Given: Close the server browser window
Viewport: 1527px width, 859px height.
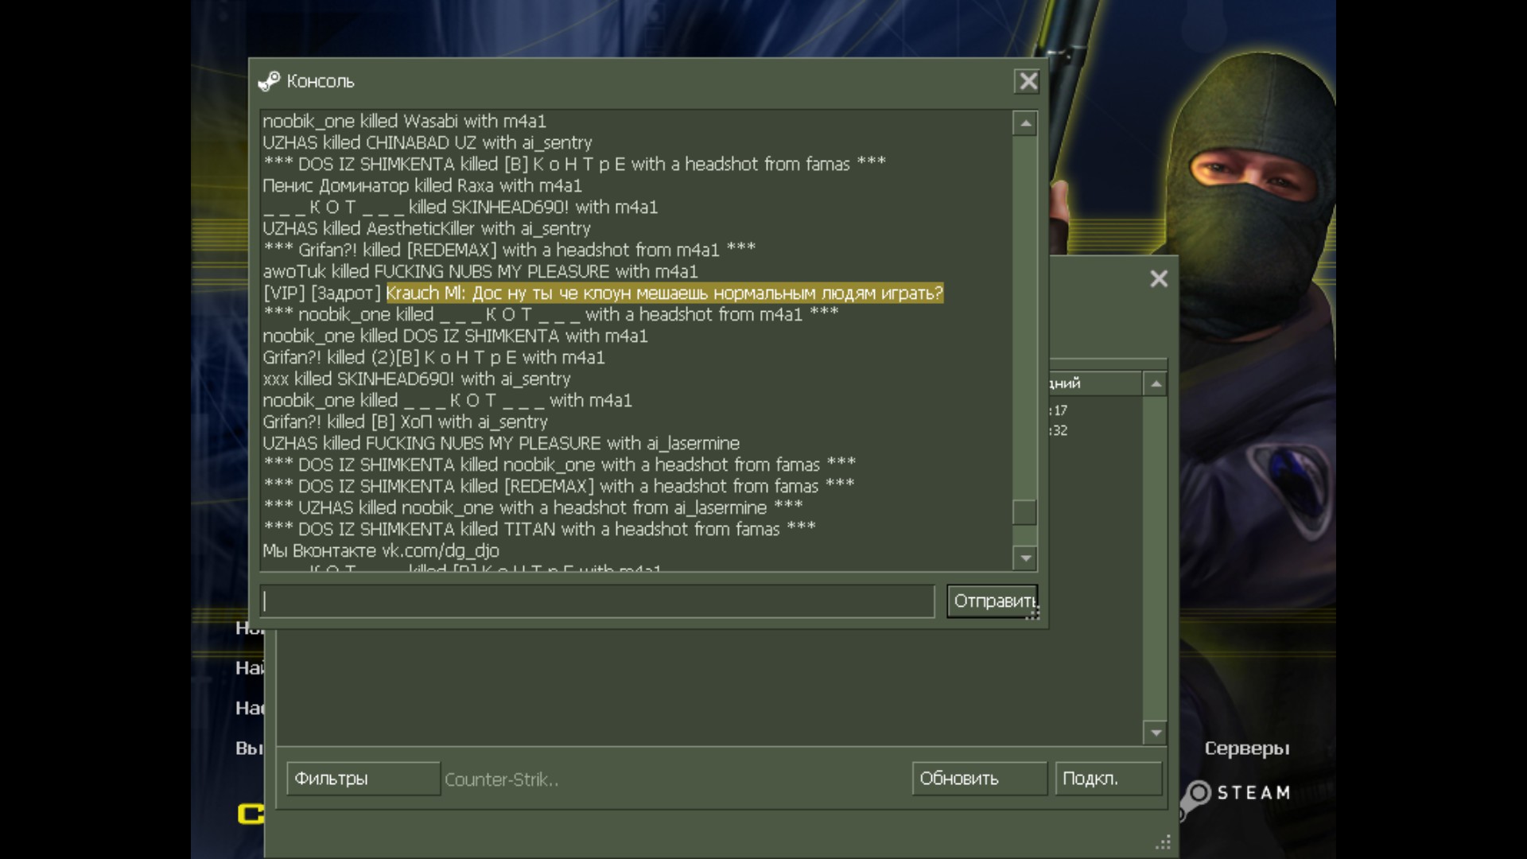Looking at the screenshot, I should coord(1159,278).
